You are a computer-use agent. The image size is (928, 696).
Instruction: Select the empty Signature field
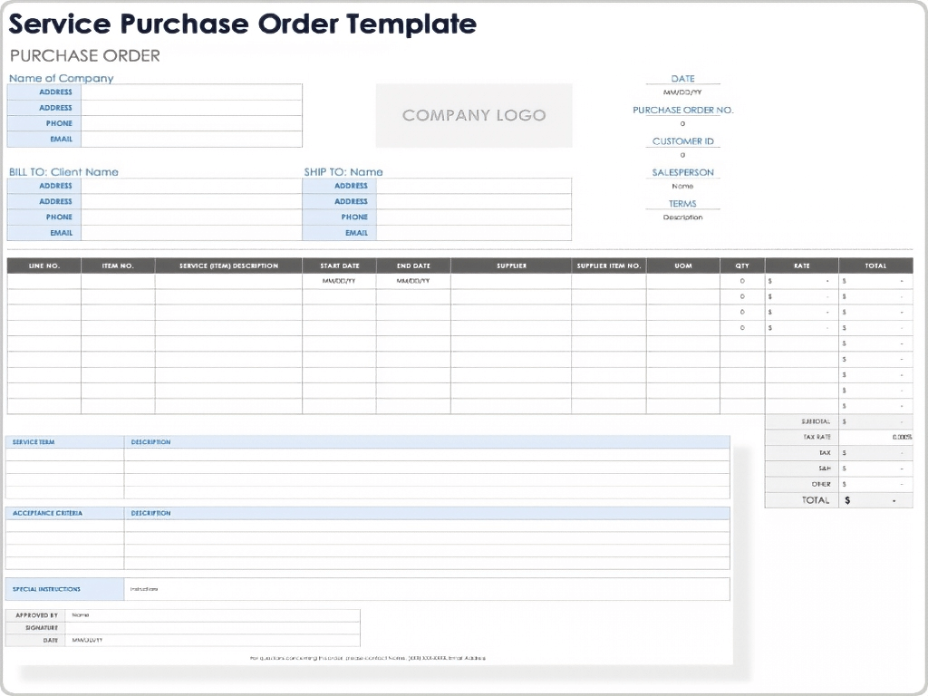tap(212, 627)
